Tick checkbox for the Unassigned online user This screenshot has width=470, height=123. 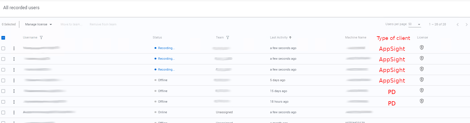[x=3, y=112]
